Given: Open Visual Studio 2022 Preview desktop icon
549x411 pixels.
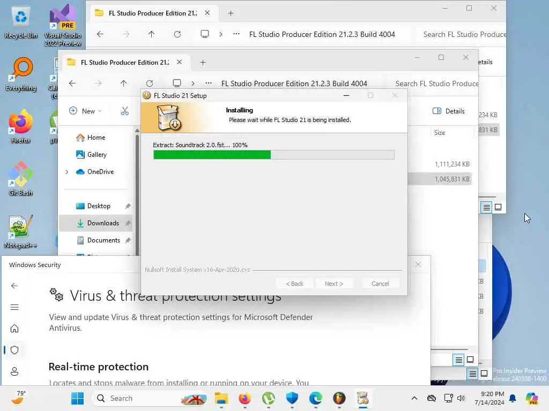Looking at the screenshot, I should (63, 25).
